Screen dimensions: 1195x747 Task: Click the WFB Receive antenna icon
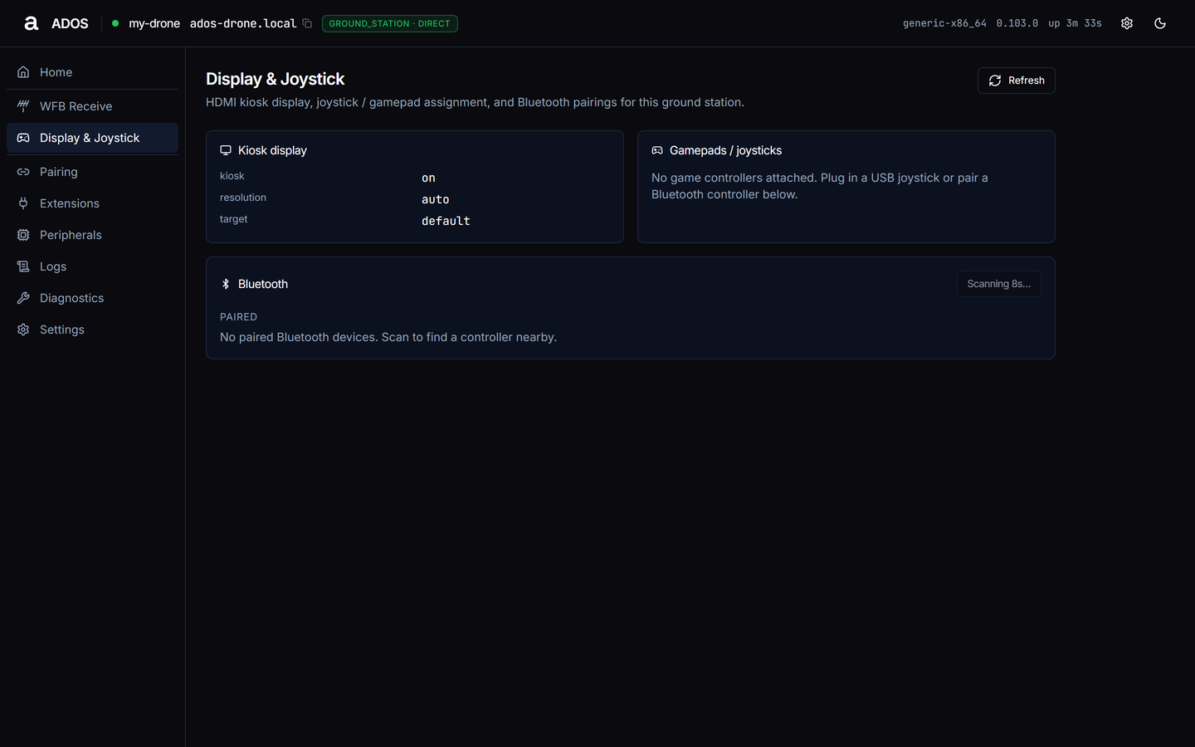(23, 106)
